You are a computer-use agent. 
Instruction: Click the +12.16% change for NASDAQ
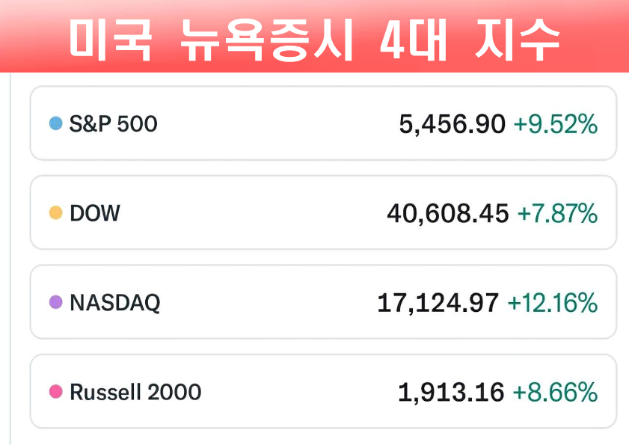click(552, 303)
